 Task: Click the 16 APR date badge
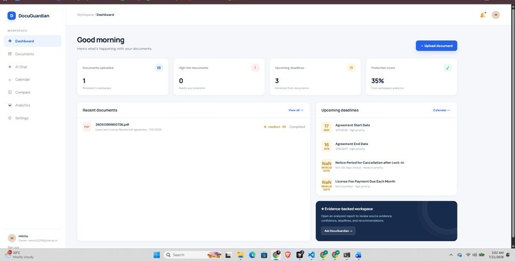pyautogui.click(x=327, y=146)
